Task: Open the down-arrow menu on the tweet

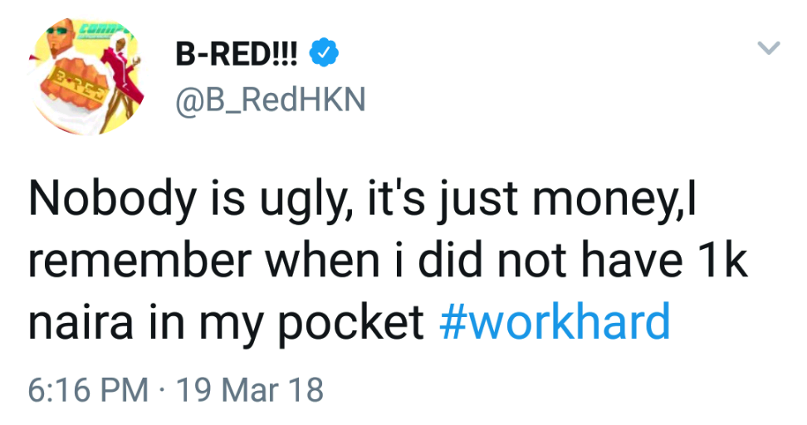Action: pos(770,50)
